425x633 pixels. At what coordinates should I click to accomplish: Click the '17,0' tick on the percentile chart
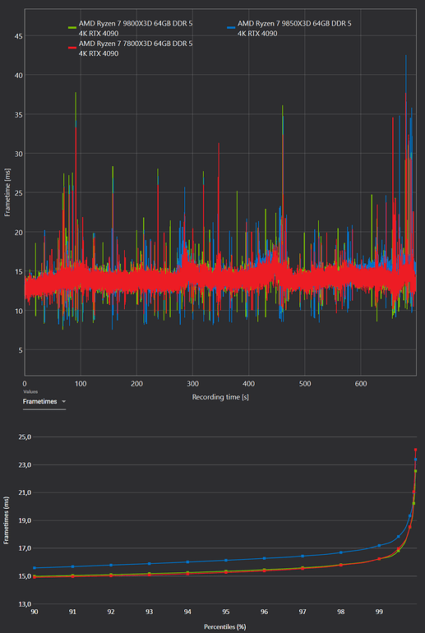click(25, 548)
